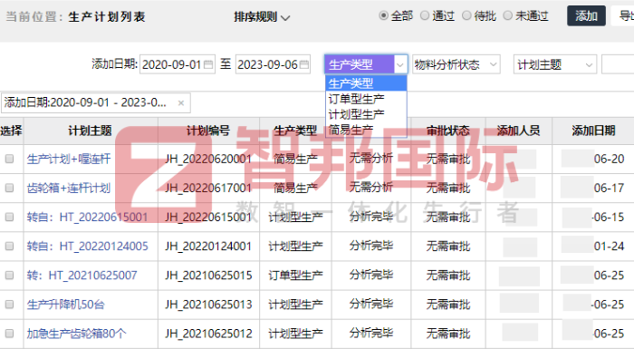Choose 计划型生产 in dropdown list
Viewport: 634px width, 349px height.
click(366, 114)
